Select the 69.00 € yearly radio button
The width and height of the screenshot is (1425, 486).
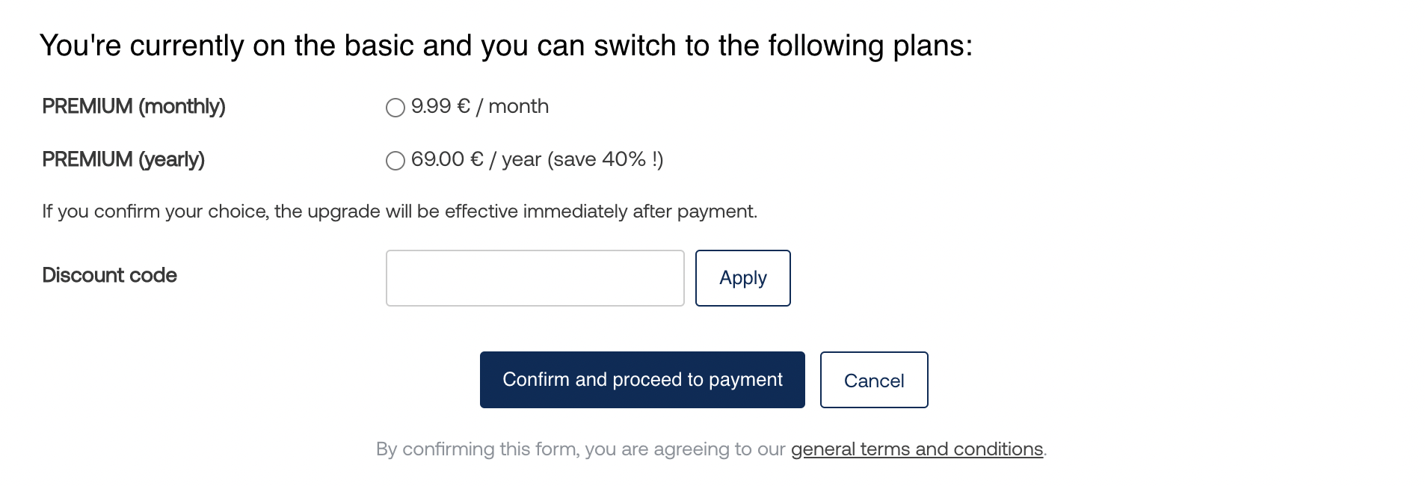pos(396,161)
